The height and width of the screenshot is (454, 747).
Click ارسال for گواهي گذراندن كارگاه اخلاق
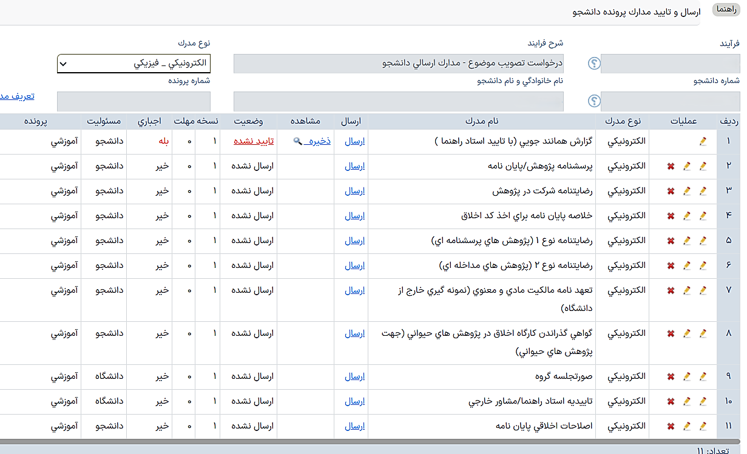pos(355,333)
